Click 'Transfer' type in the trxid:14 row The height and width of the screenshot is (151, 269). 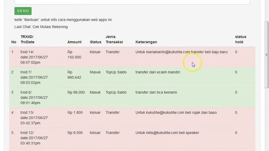click(x=113, y=52)
